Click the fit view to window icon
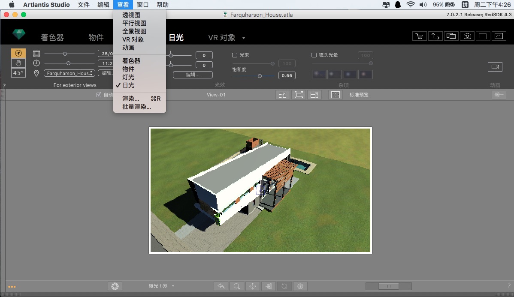Screen dimensions: 514x297 [298, 95]
